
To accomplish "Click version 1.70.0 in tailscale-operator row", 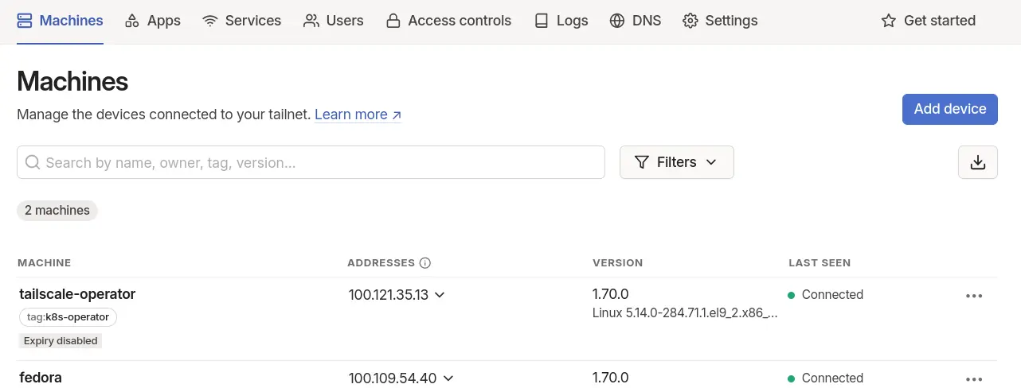I will [611, 294].
